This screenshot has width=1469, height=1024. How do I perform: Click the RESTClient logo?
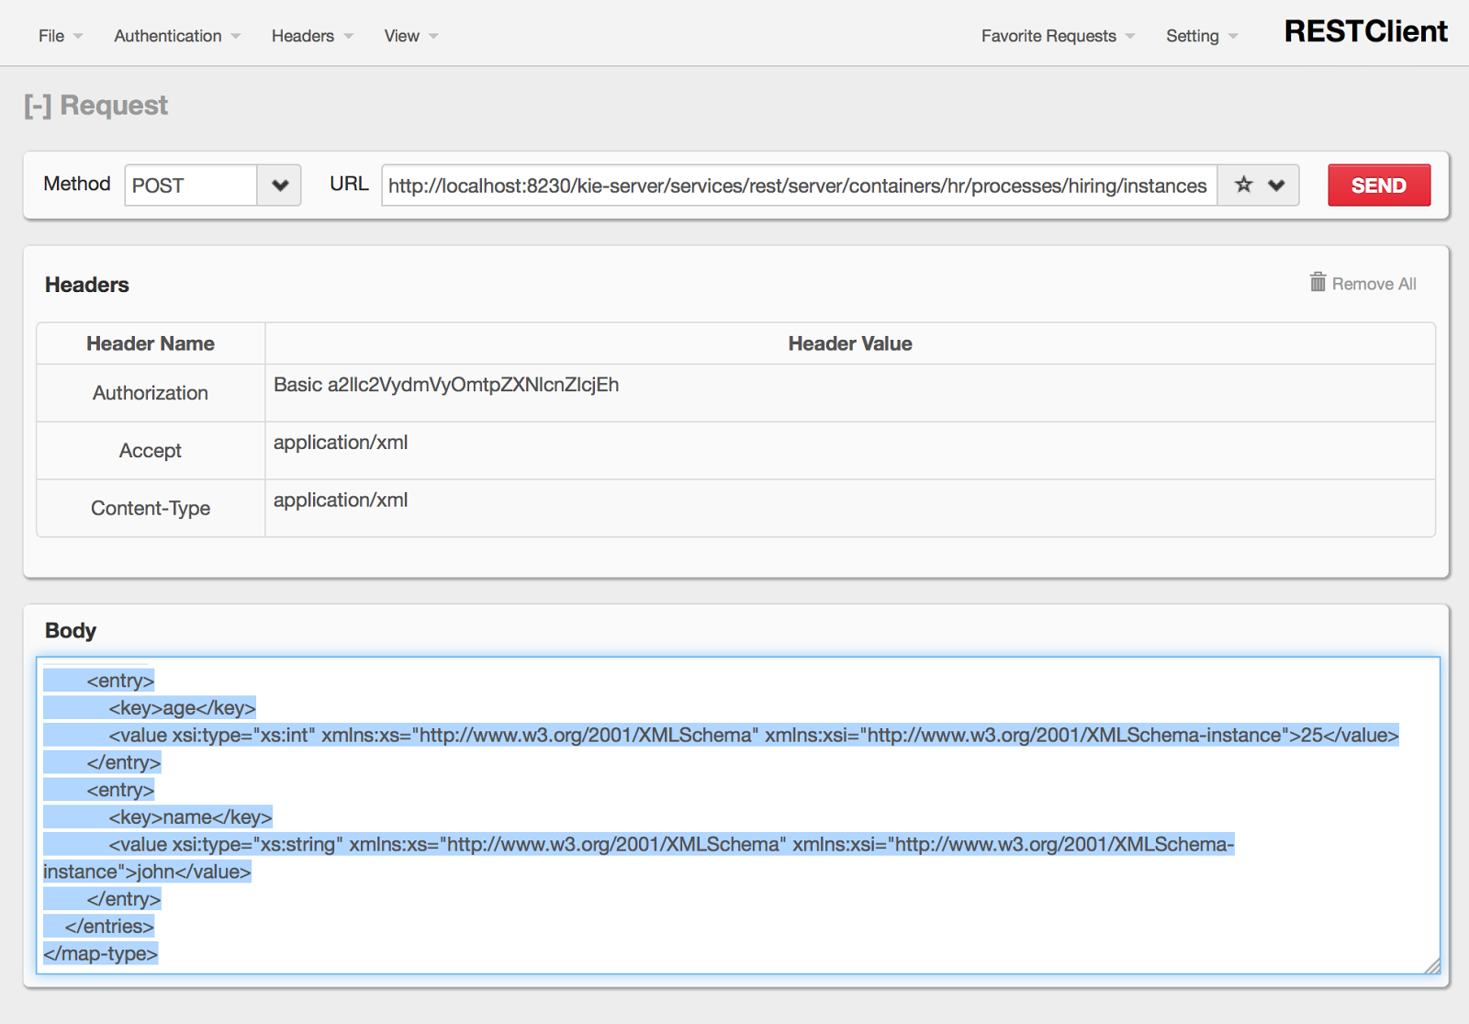tap(1365, 31)
